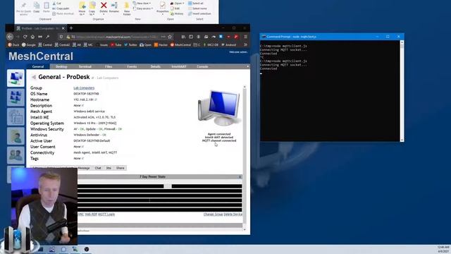Edit the Tags None value

click(78, 158)
